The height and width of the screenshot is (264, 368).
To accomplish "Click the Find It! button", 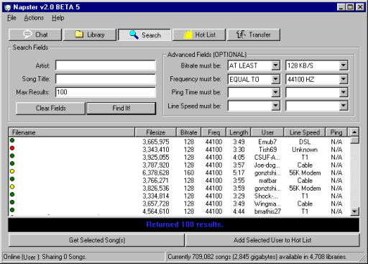I will 121,109.
